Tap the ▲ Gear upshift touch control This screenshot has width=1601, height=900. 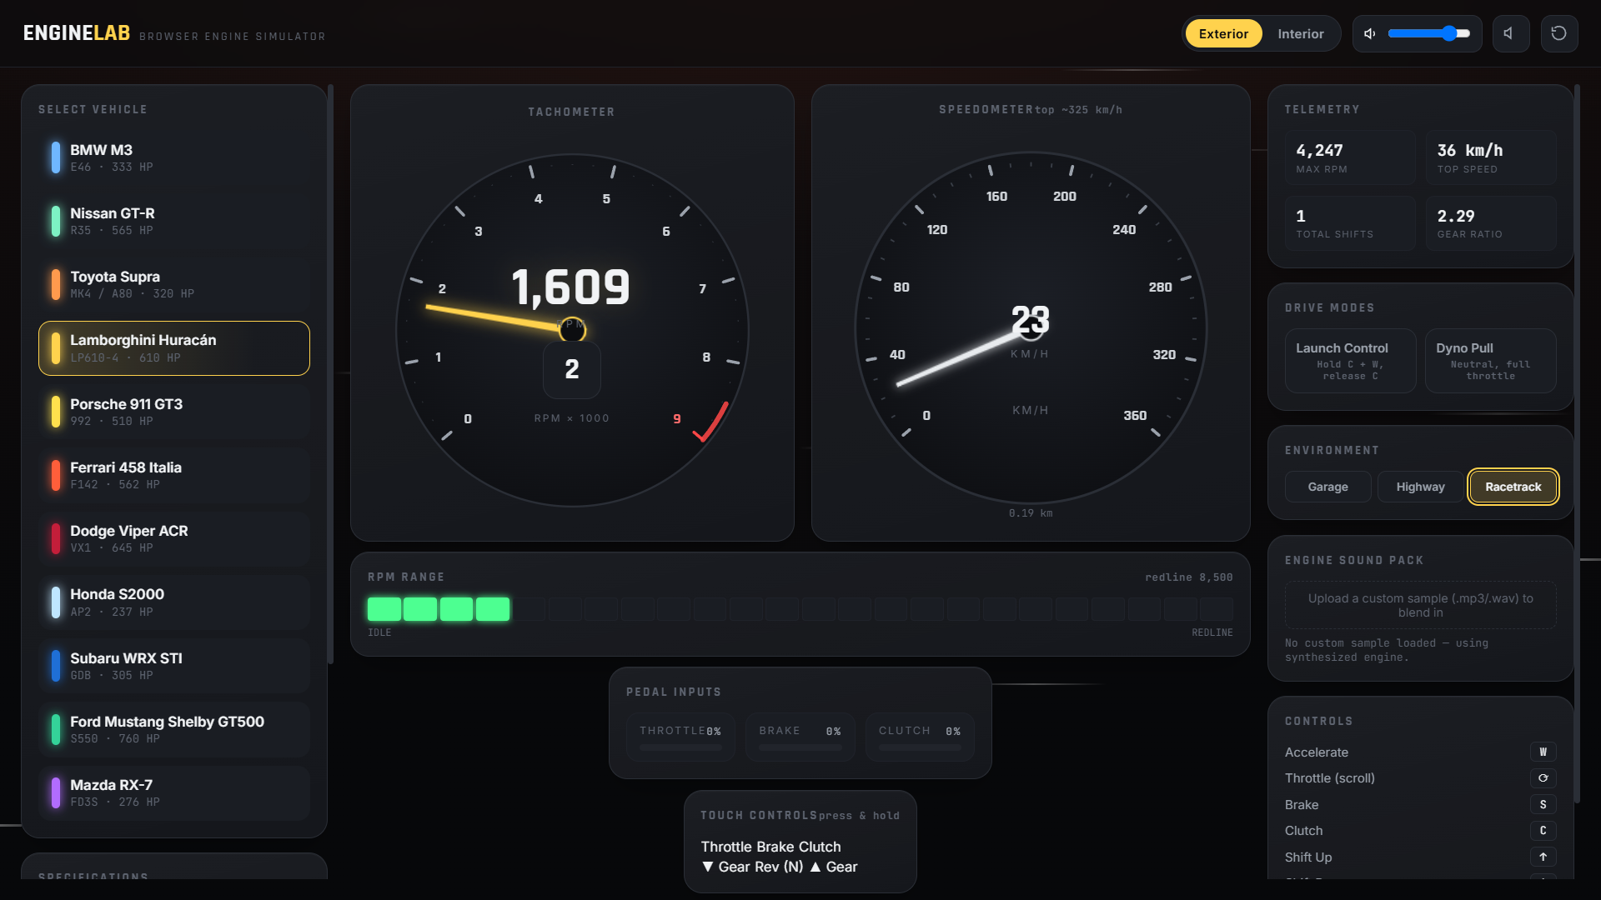[x=833, y=867]
